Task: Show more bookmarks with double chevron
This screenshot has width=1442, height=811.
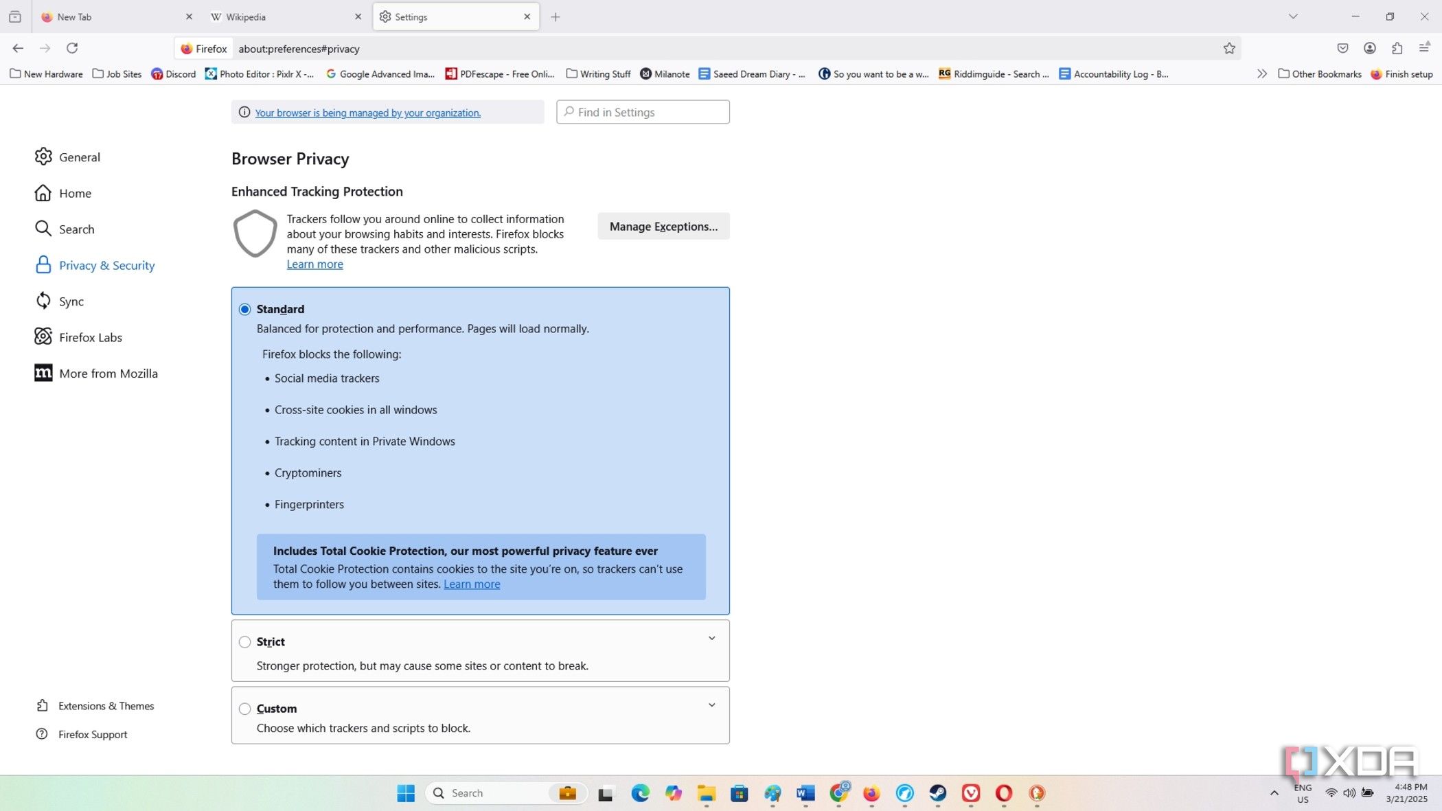Action: point(1262,73)
